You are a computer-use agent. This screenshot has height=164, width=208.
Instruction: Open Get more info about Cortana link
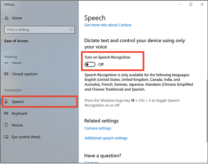[x=108, y=25]
